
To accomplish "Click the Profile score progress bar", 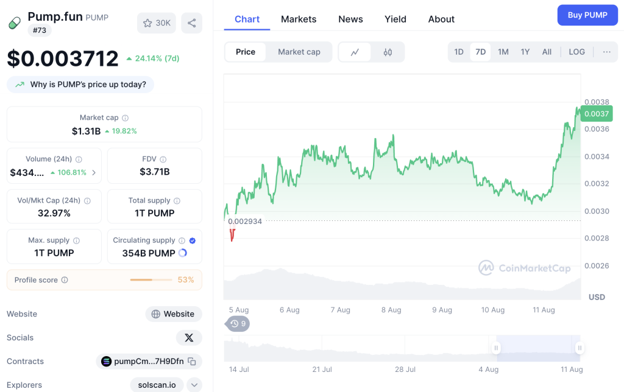I will tap(151, 280).
